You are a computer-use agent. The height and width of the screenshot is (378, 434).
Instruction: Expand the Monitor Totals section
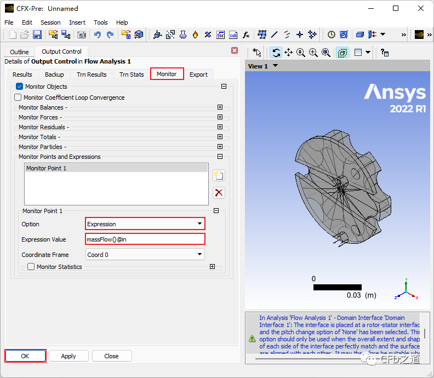pyautogui.click(x=220, y=137)
